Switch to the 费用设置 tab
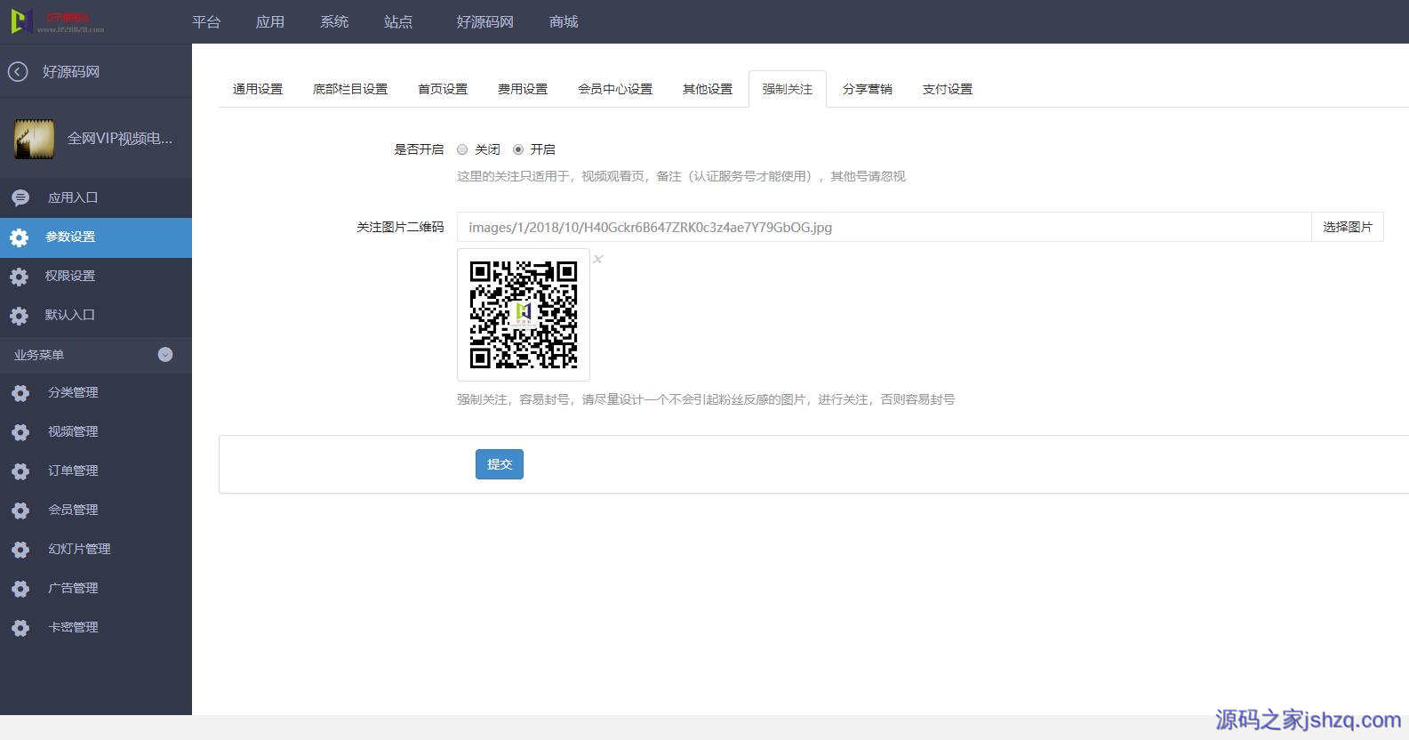 click(x=523, y=89)
